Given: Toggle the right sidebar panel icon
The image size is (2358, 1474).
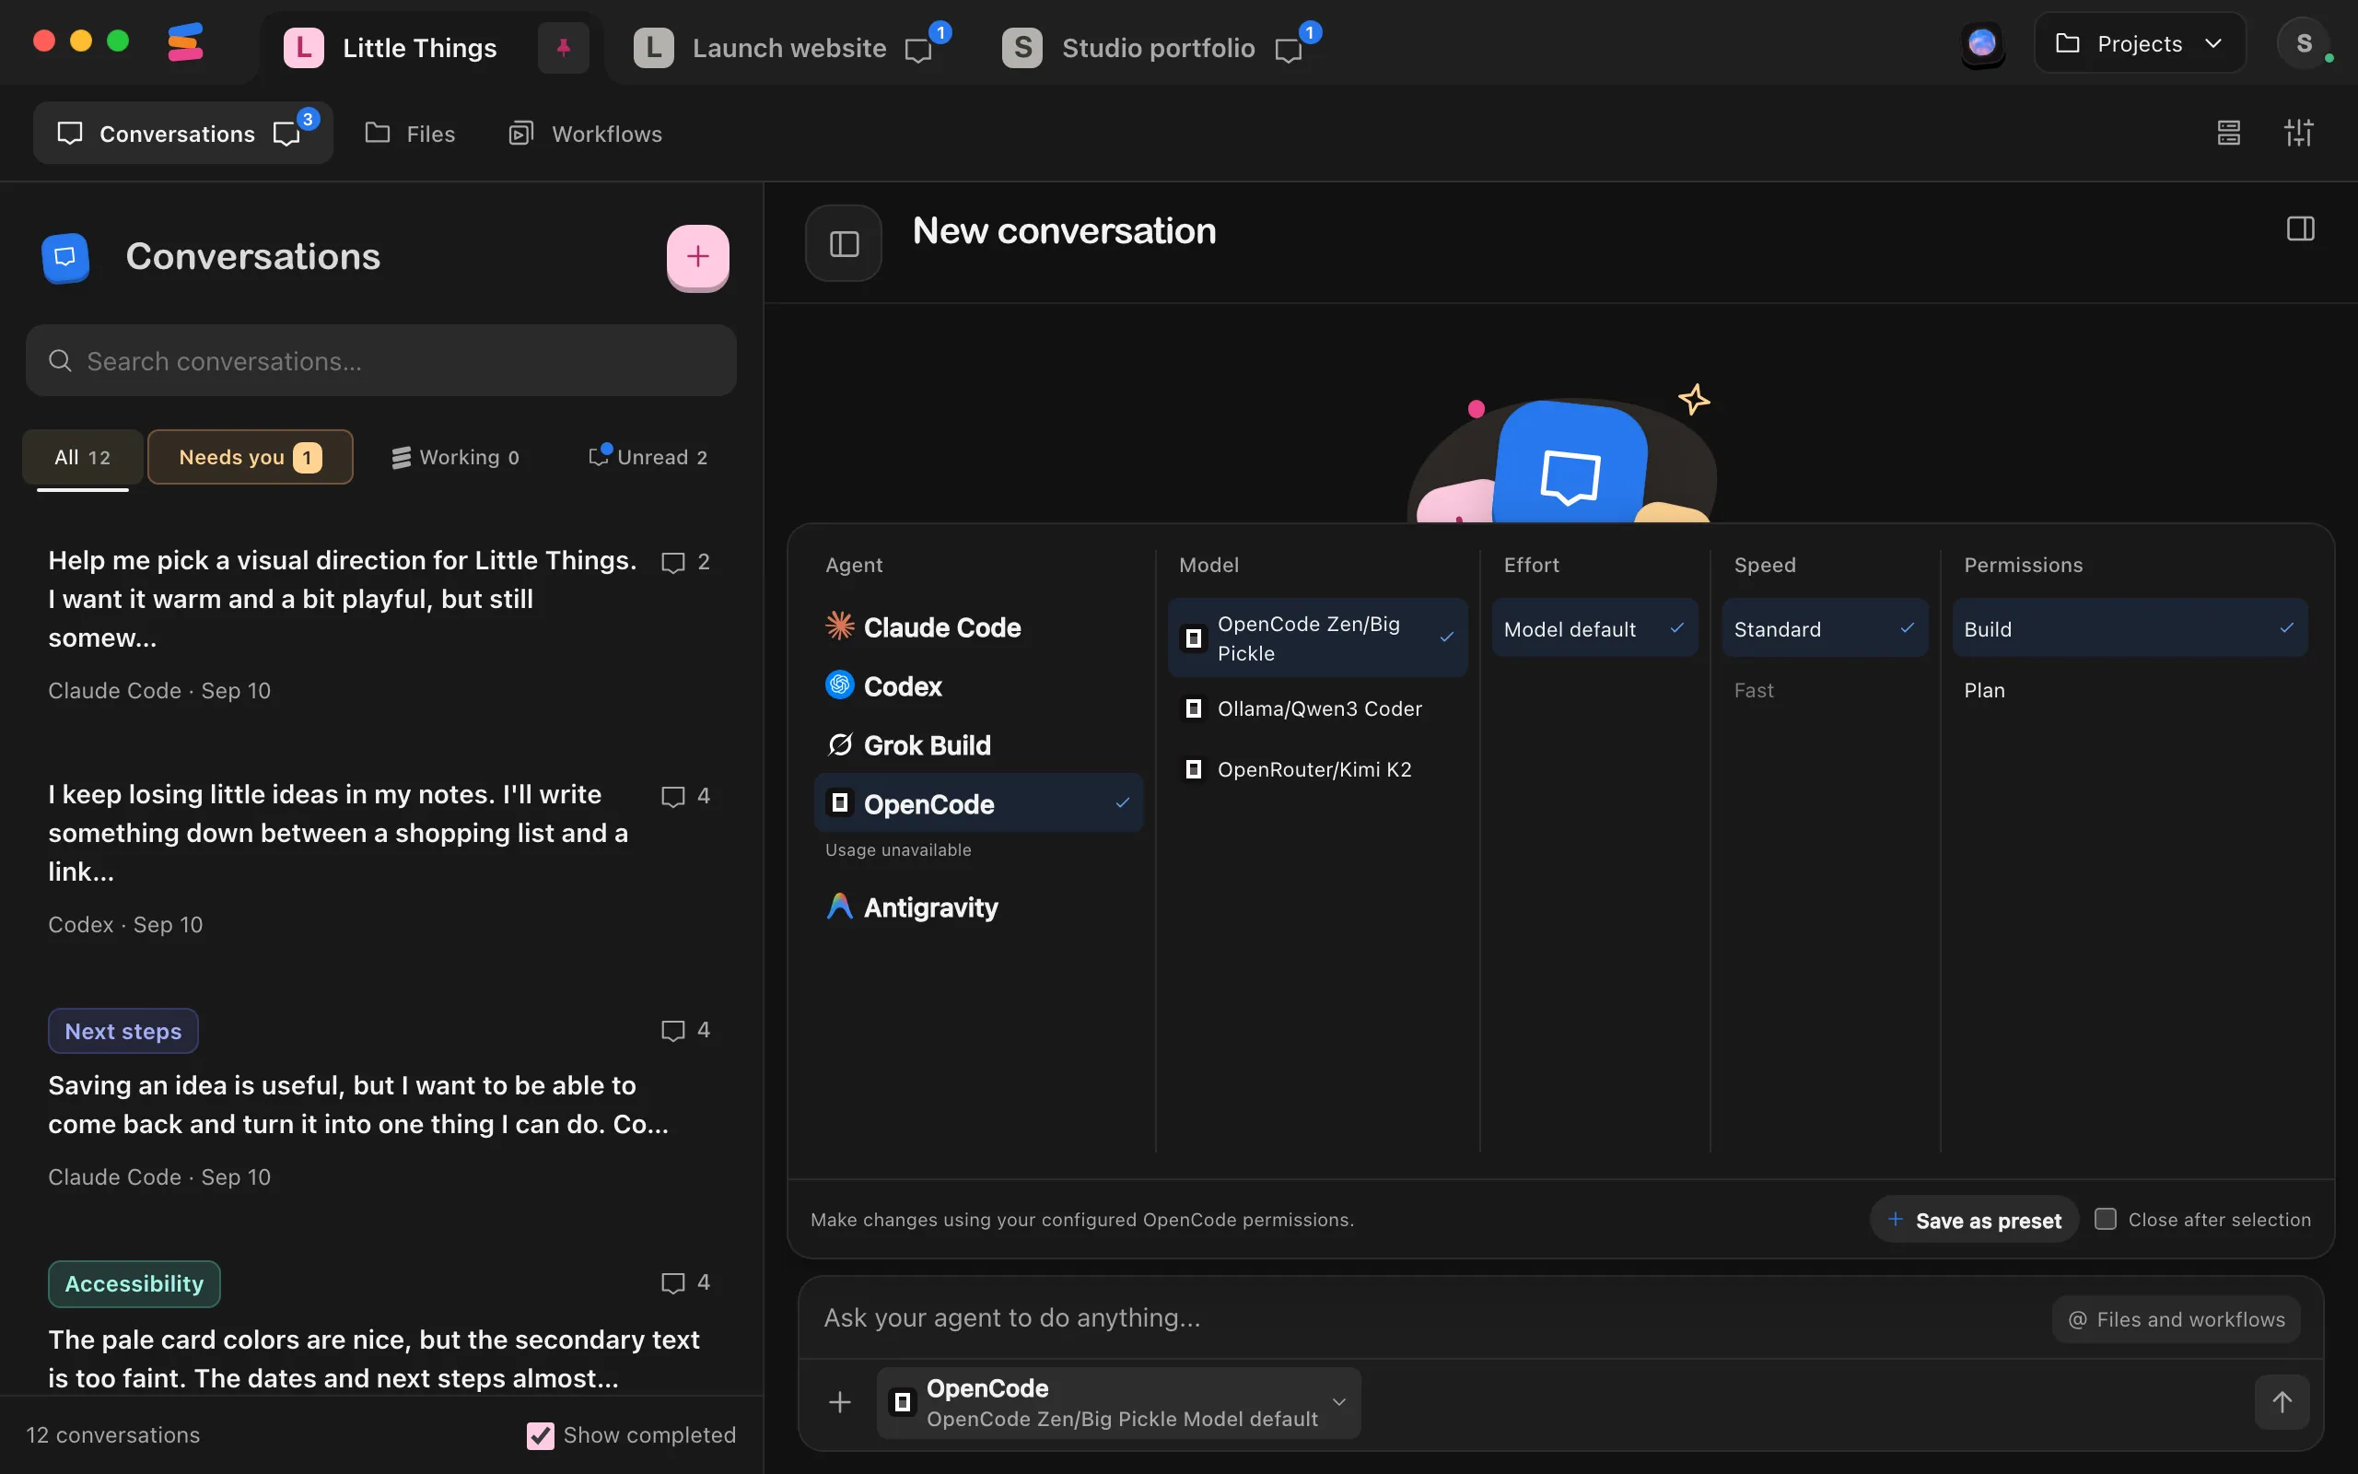Looking at the screenshot, I should 2300,229.
